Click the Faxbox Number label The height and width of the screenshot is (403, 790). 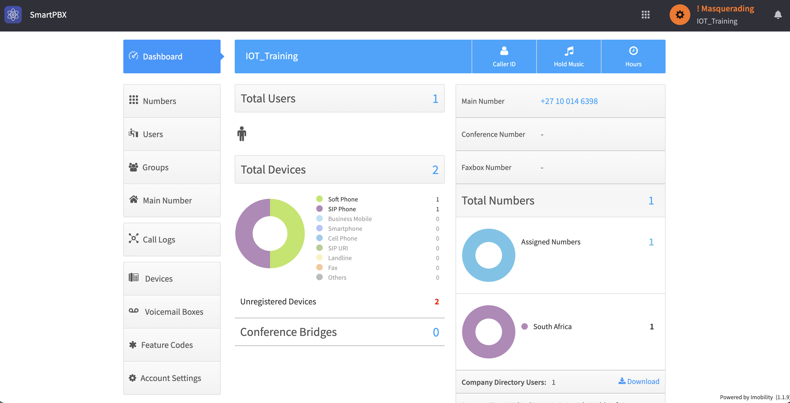point(486,167)
